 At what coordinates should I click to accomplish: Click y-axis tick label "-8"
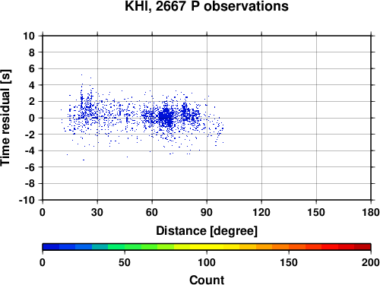pos(30,184)
